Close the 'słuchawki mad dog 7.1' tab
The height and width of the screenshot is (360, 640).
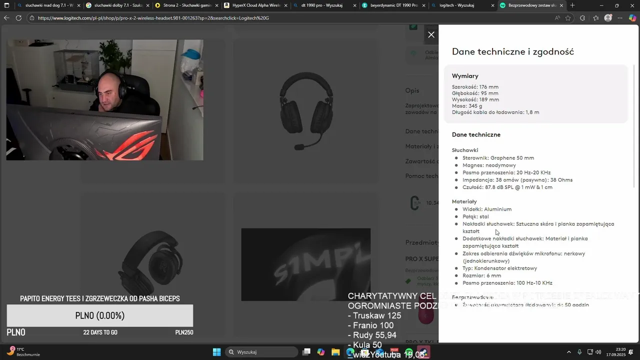78,5
